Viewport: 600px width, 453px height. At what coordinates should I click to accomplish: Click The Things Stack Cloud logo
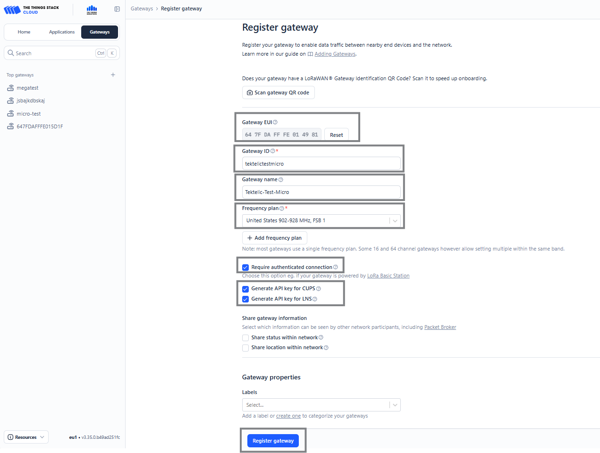pyautogui.click(x=33, y=9)
